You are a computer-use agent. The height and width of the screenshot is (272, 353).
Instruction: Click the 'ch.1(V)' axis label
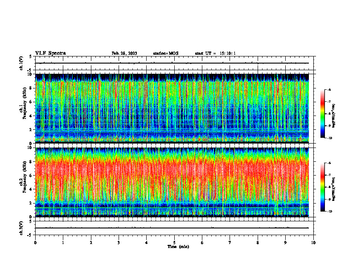click(x=21, y=63)
